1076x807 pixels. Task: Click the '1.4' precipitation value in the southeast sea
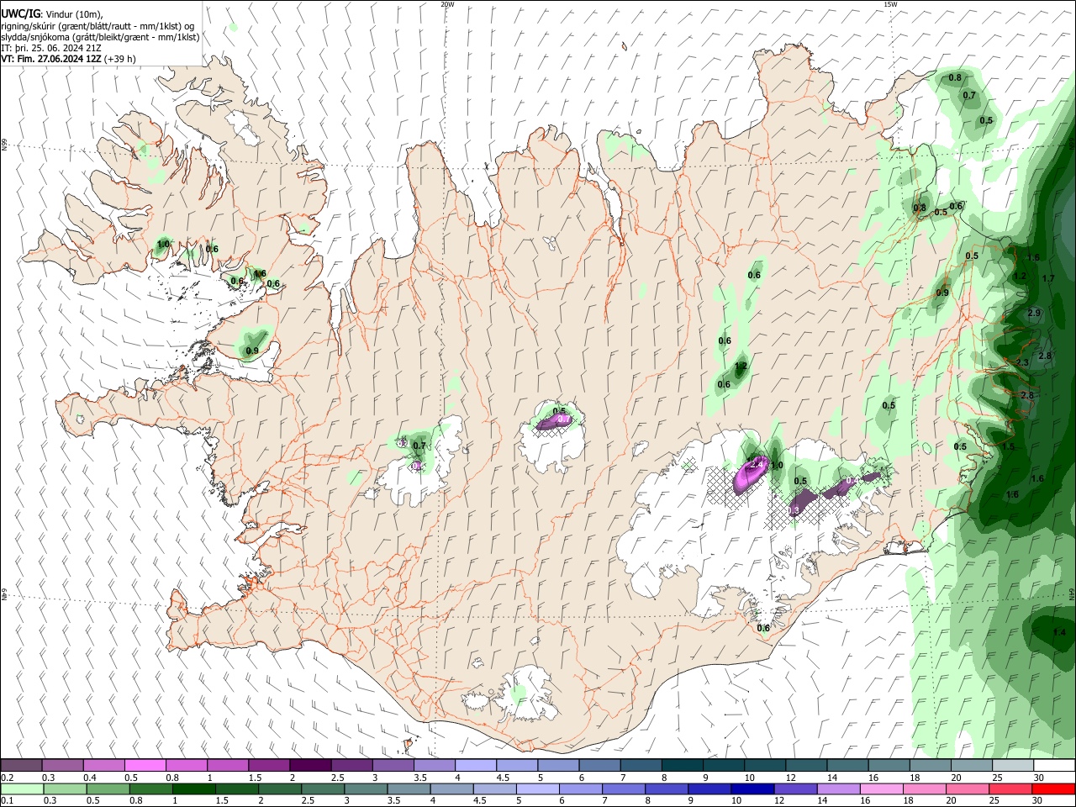pyautogui.click(x=1059, y=632)
